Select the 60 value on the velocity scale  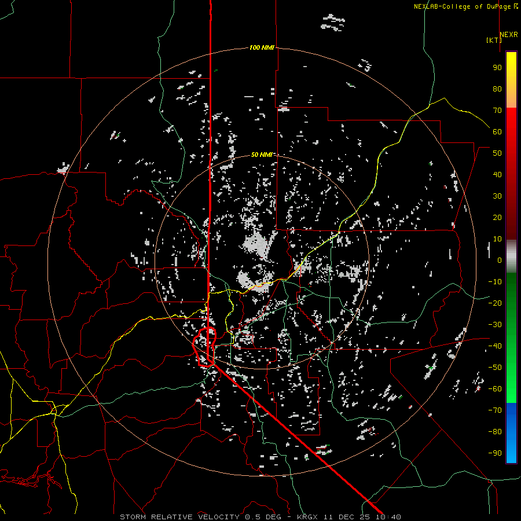(497, 131)
